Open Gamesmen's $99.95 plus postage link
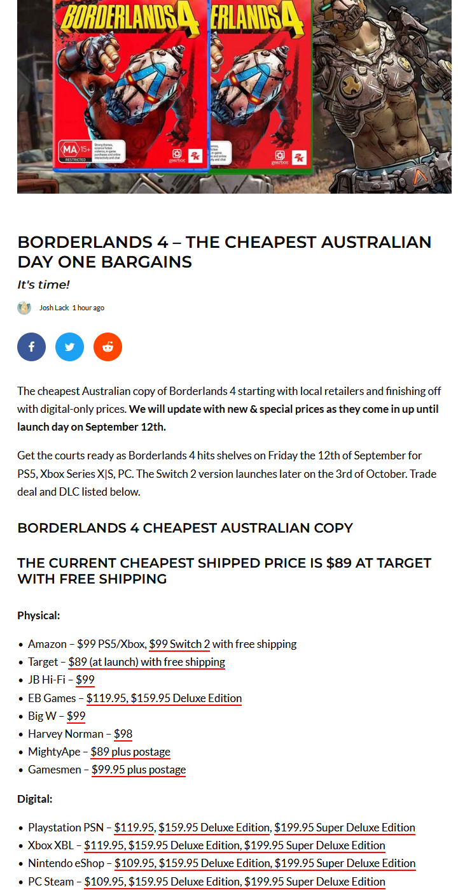465x890 pixels. tap(139, 770)
